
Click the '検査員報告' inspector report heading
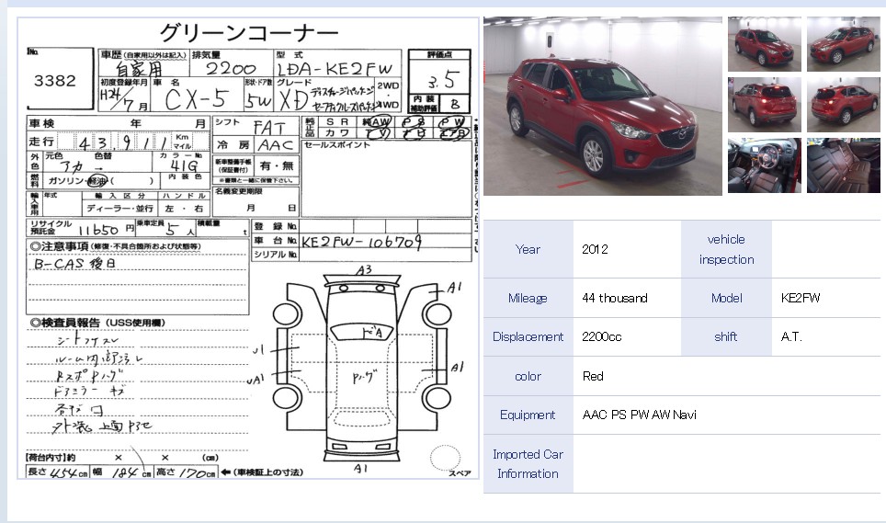(x=97, y=323)
